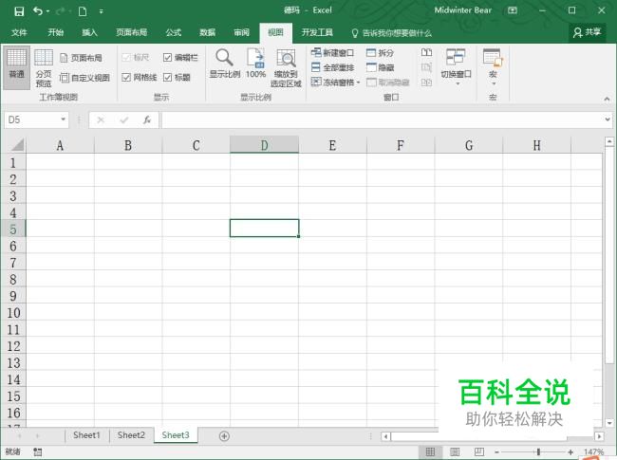The height and width of the screenshot is (460, 617).
Task: Switch to Sheet1 tab
Action: click(86, 435)
